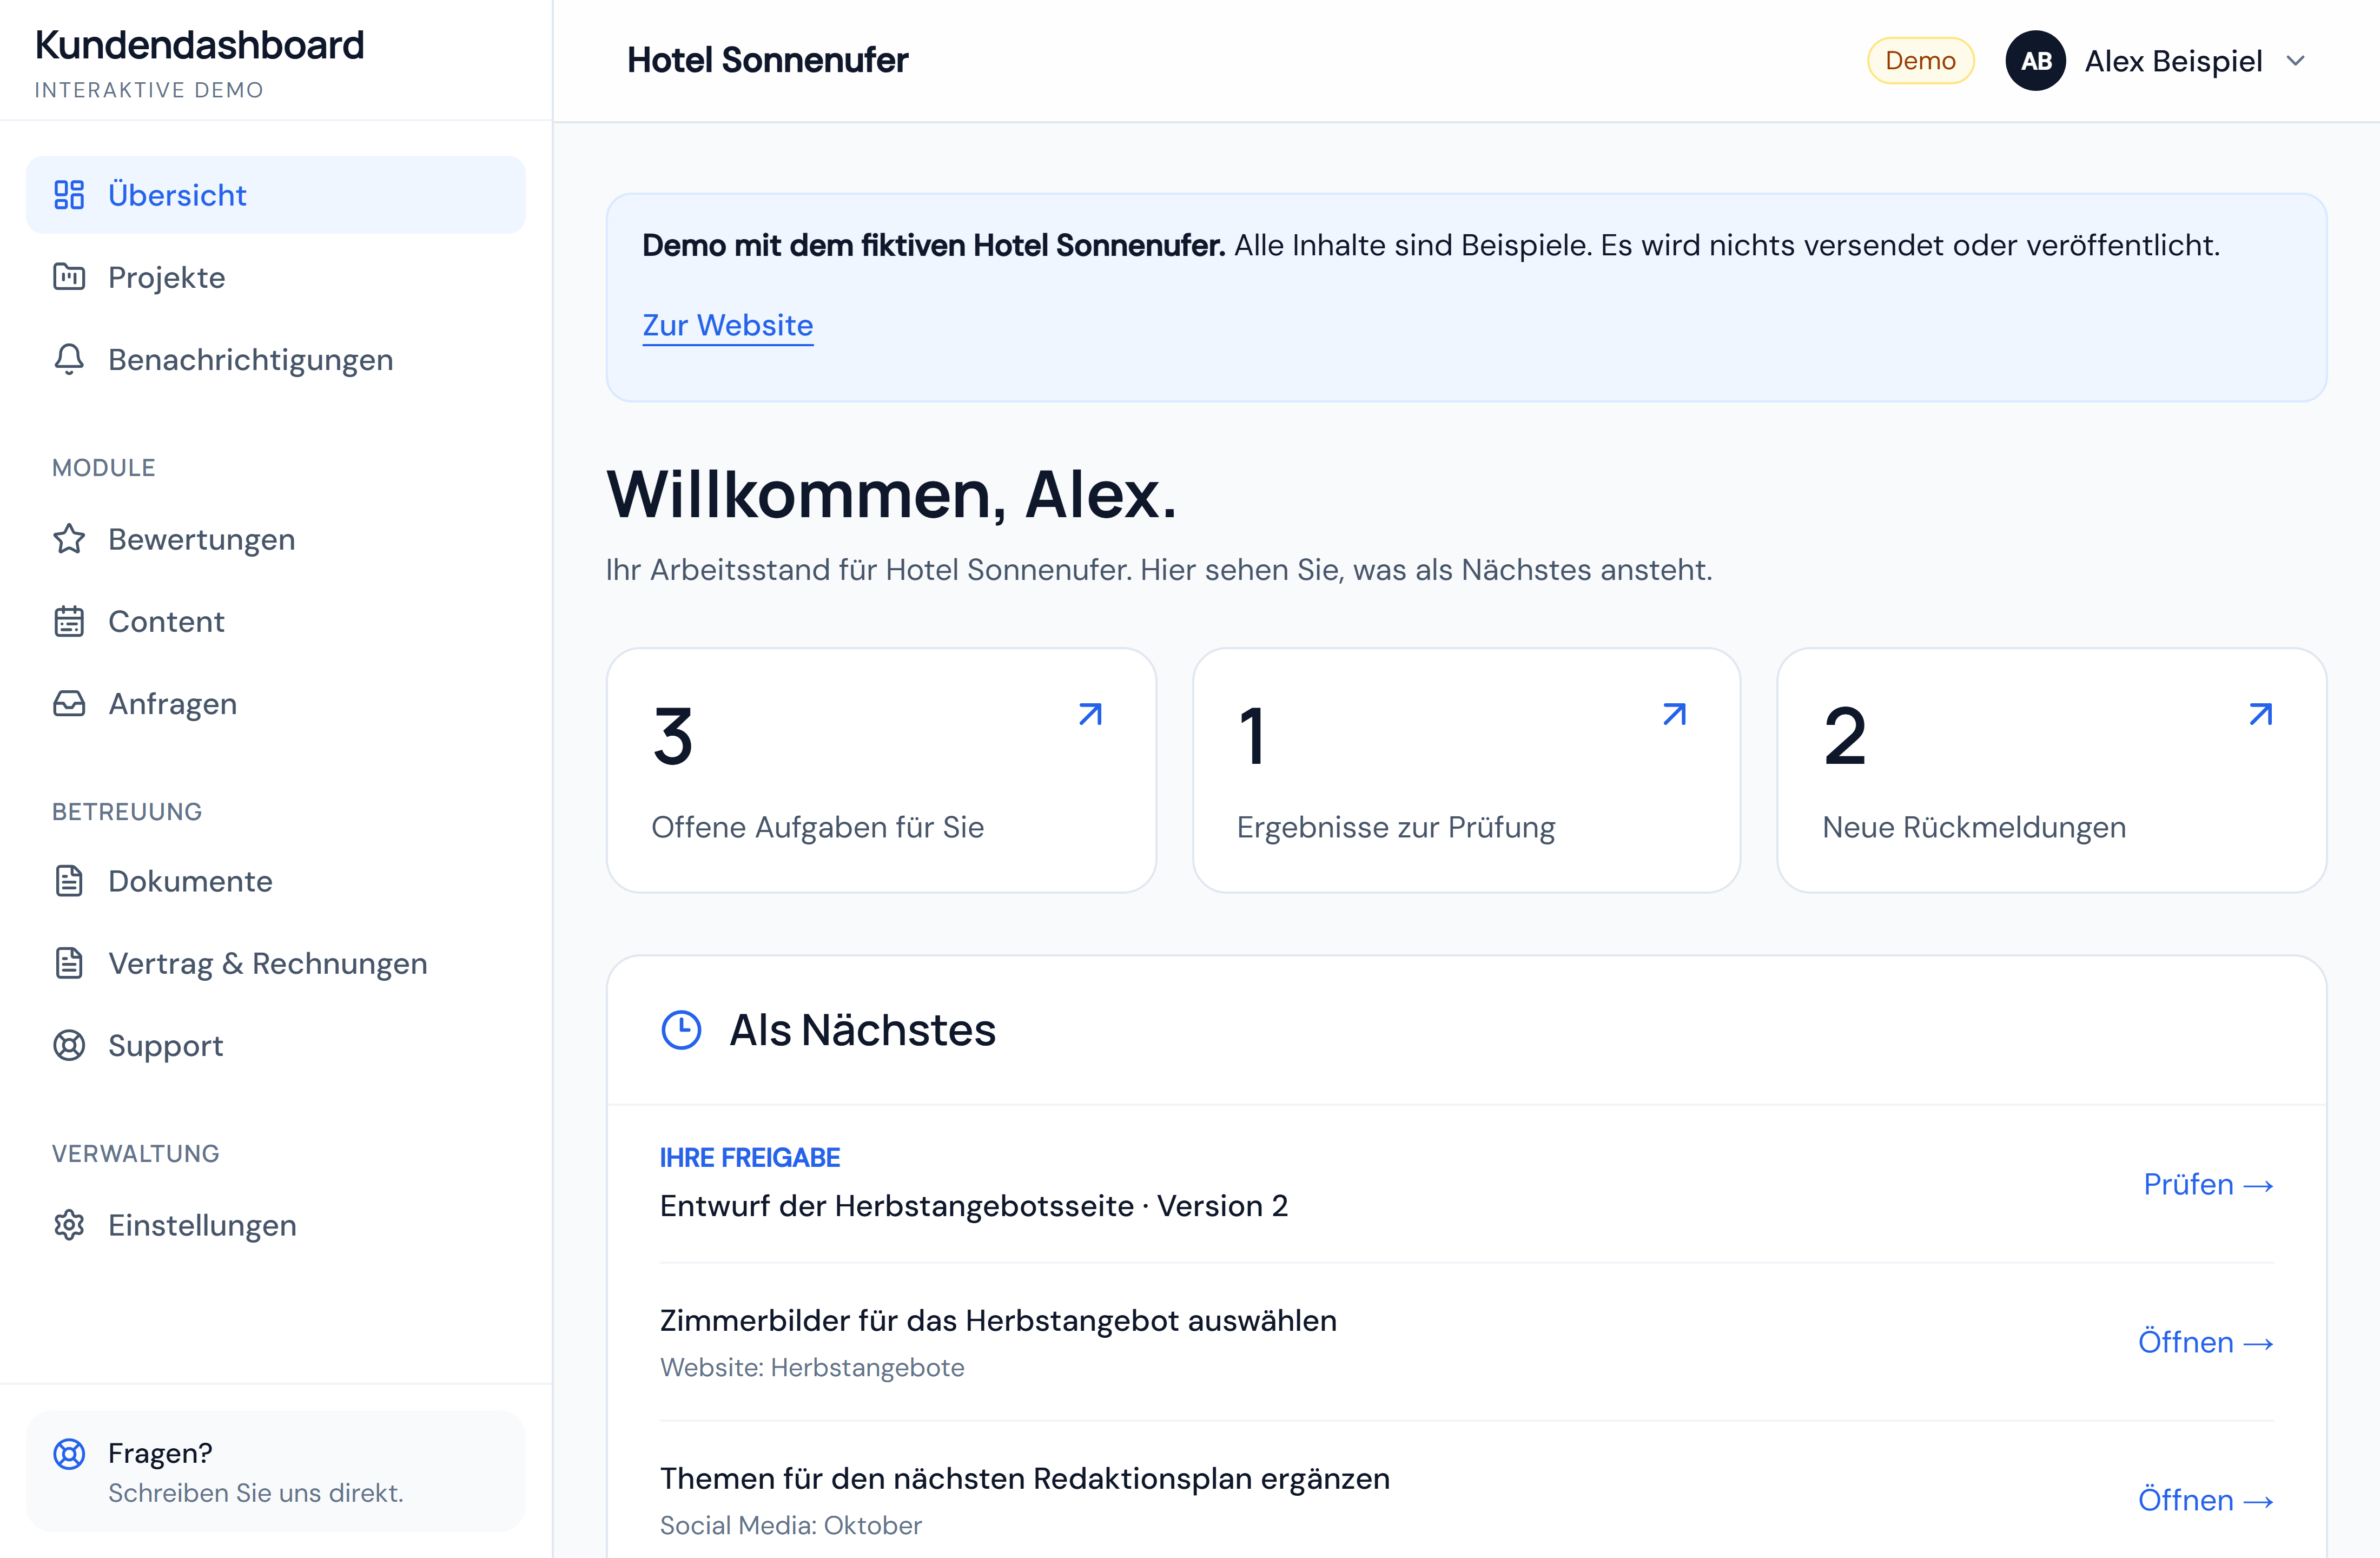
Task: Open the Support page
Action: 275,1045
